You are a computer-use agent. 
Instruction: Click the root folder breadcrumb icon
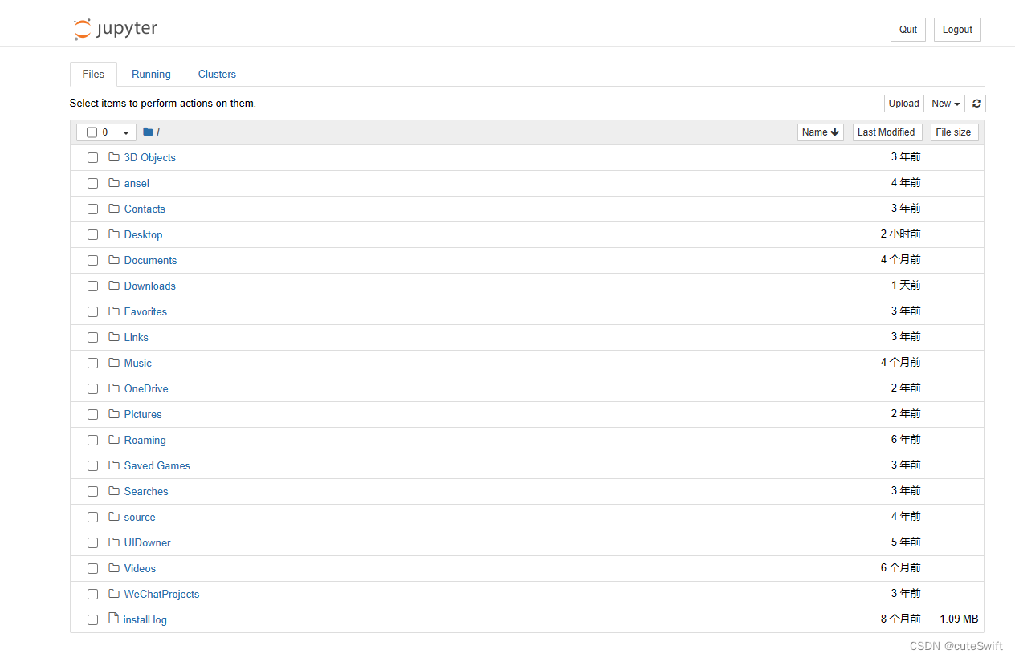tap(148, 132)
